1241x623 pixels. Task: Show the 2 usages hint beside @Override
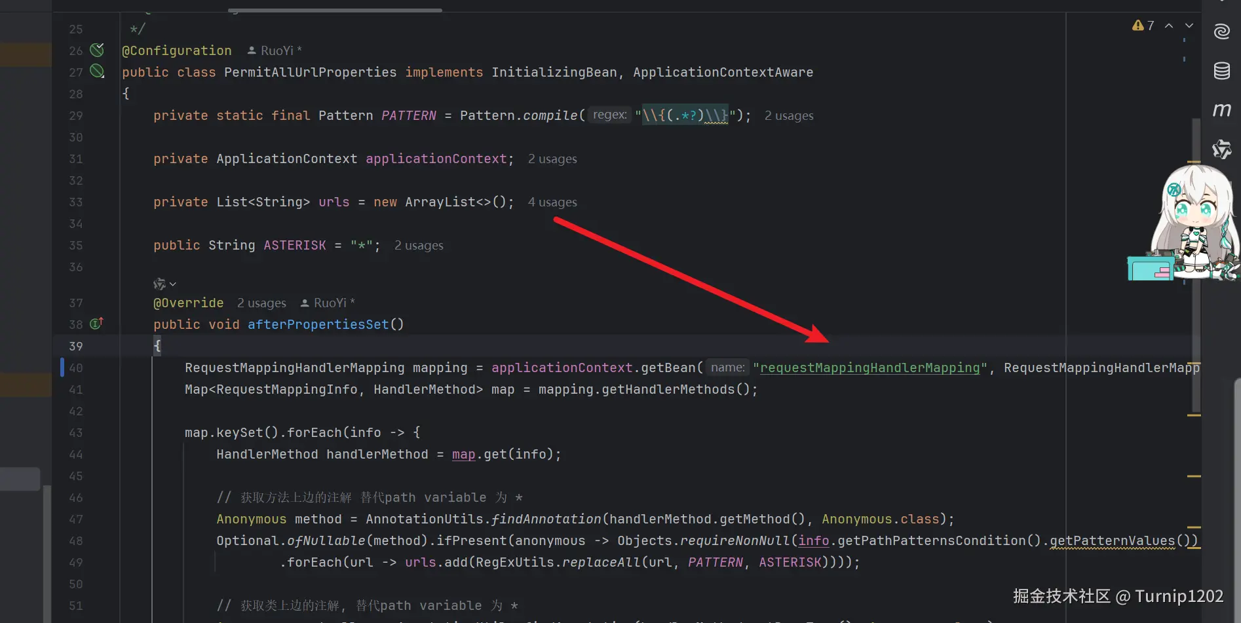tap(261, 303)
